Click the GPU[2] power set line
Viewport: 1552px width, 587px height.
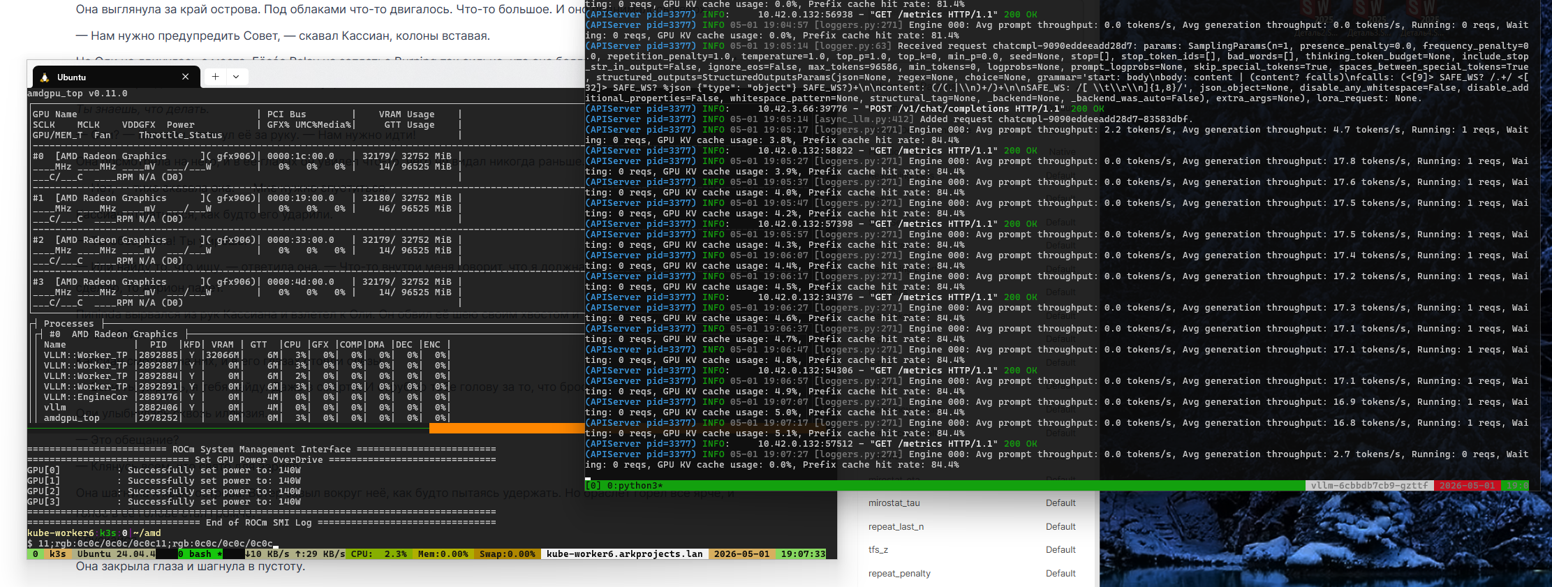(x=164, y=491)
